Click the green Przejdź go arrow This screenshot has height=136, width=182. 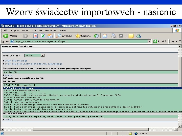pos(155,41)
